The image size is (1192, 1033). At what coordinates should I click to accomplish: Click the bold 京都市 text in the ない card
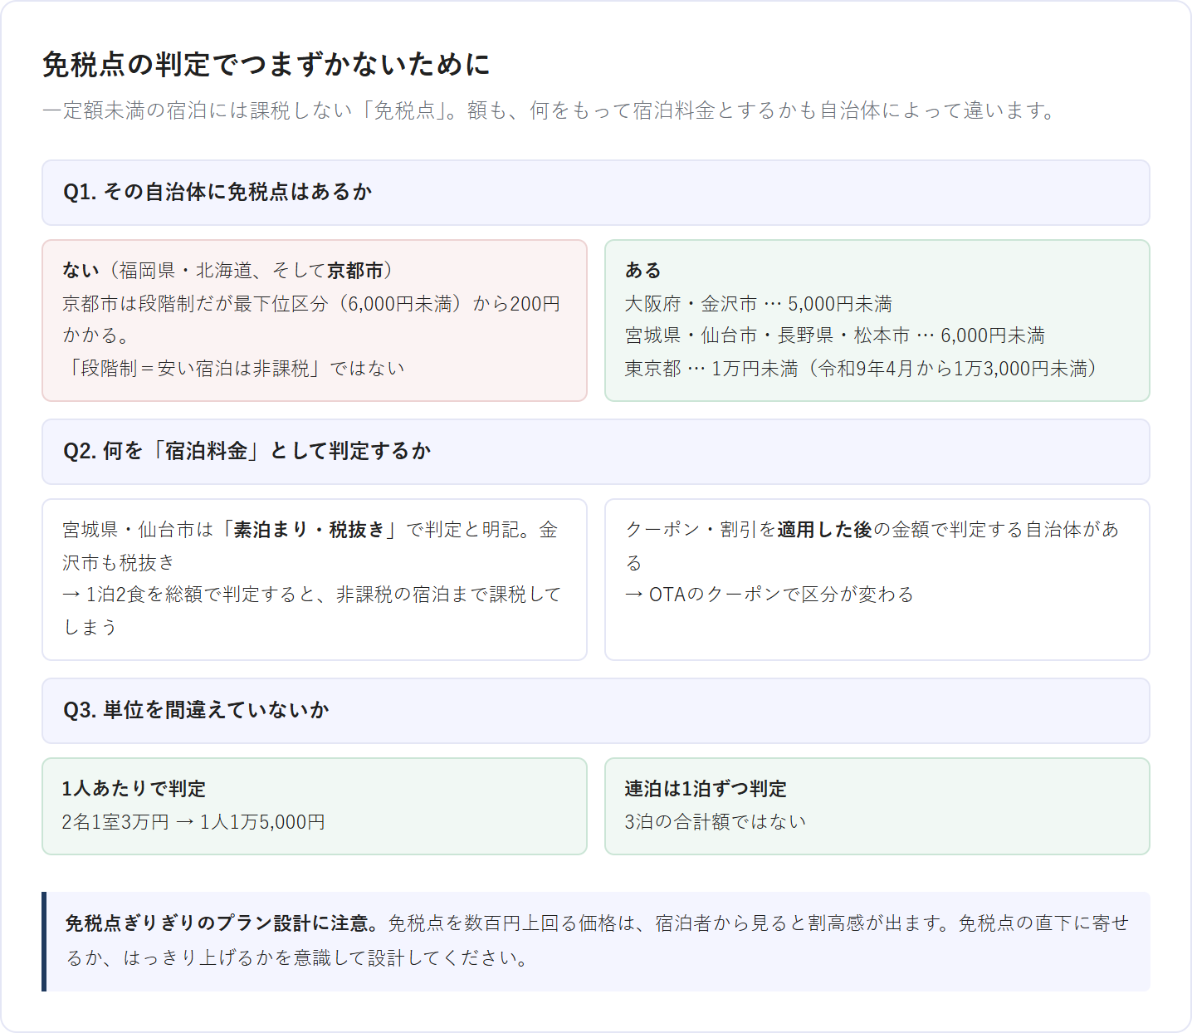355,271
